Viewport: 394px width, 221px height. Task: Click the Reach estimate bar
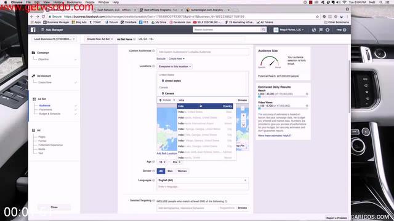pyautogui.click(x=283, y=96)
